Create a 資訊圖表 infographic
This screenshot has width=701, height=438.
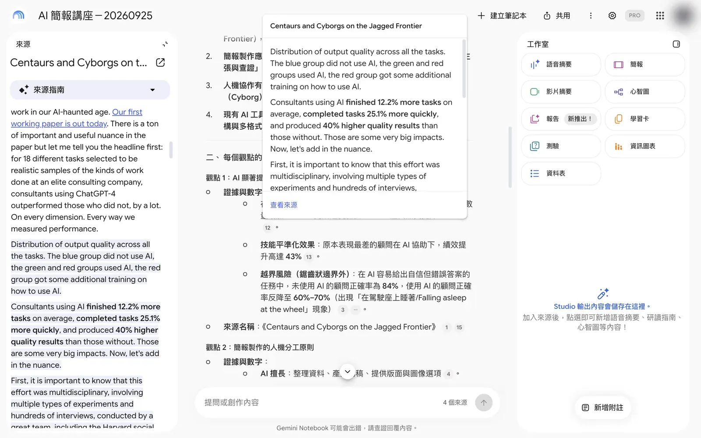(644, 146)
